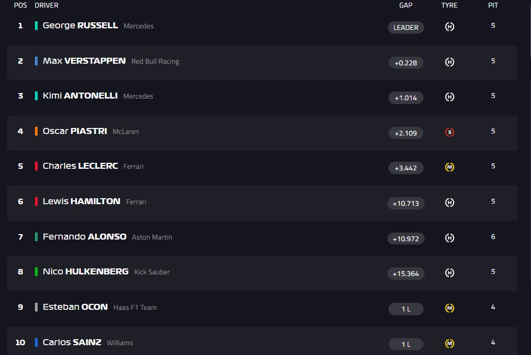Click Piastri's orange McLaren team color bar
Screen dimensions: 531x355
click(x=36, y=131)
